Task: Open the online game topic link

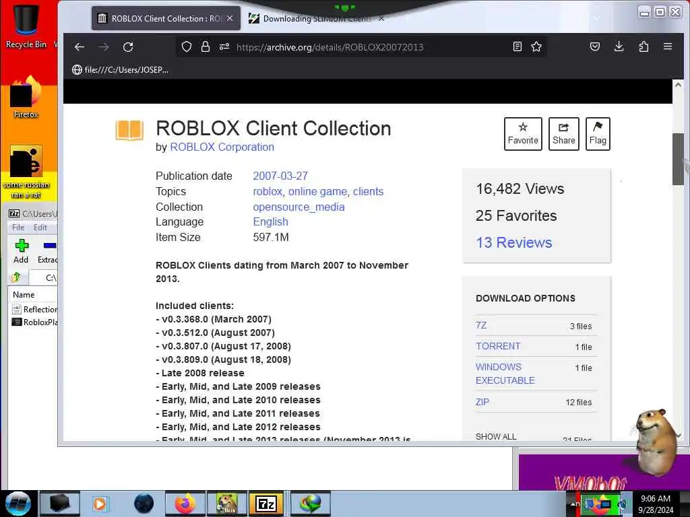Action: tap(317, 192)
